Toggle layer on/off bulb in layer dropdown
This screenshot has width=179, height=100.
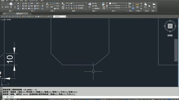coord(66,3)
